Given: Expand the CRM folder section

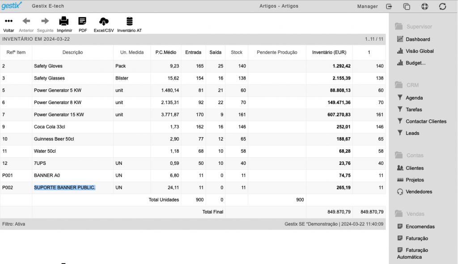Looking at the screenshot, I should point(407,85).
